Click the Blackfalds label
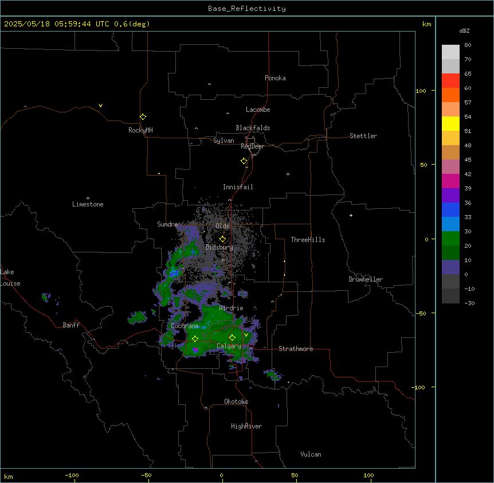The width and height of the screenshot is (494, 483). [x=253, y=128]
